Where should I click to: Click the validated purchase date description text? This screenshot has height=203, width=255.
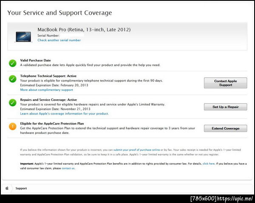click(x=90, y=65)
